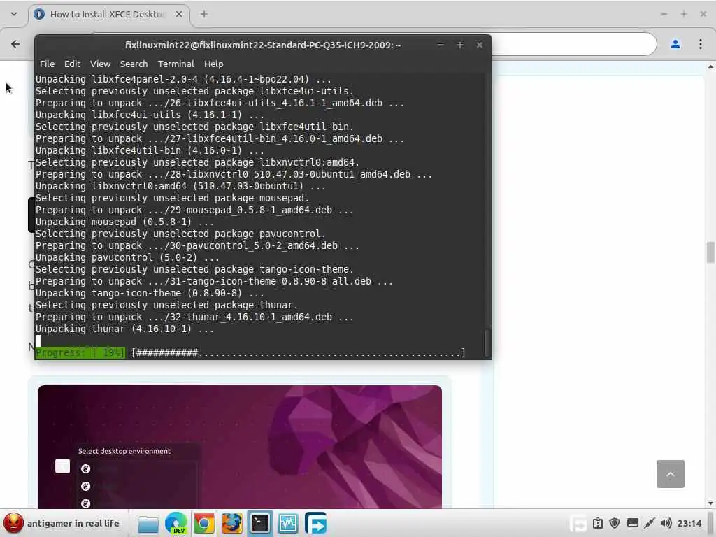This screenshot has height=537, width=716.
Task: Click the desktop environment screenshot image
Action: click(240, 447)
